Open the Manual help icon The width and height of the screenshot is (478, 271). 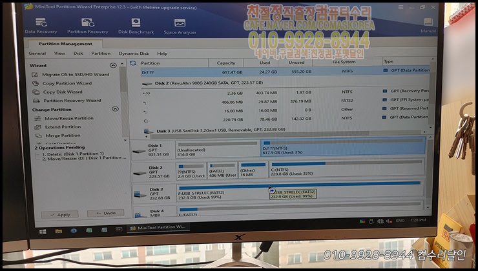click(428, 25)
